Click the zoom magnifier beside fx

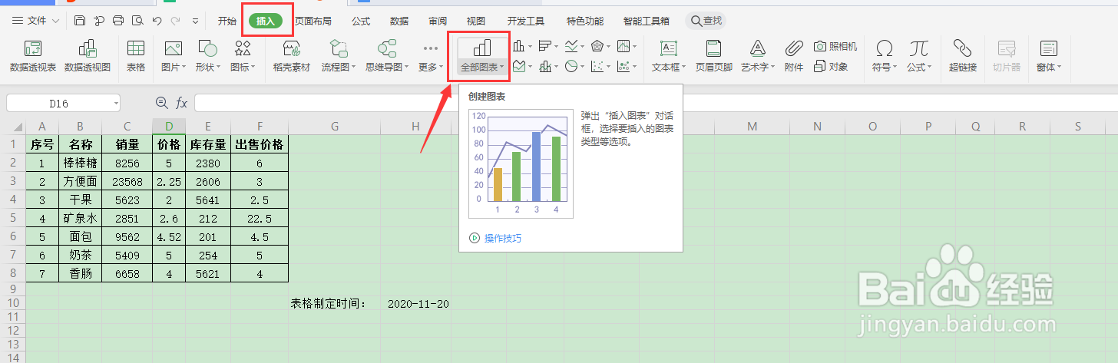tap(161, 102)
